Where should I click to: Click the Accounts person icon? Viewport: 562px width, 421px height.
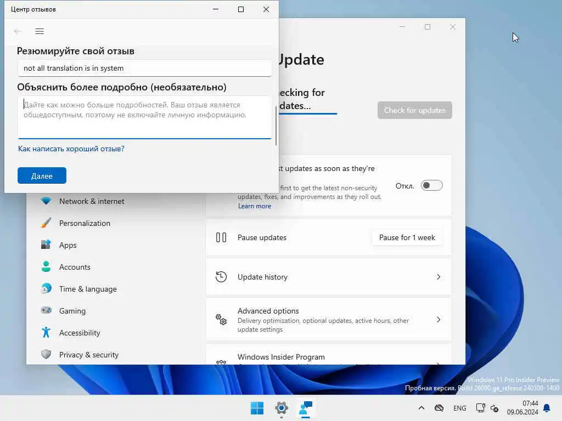(x=46, y=266)
